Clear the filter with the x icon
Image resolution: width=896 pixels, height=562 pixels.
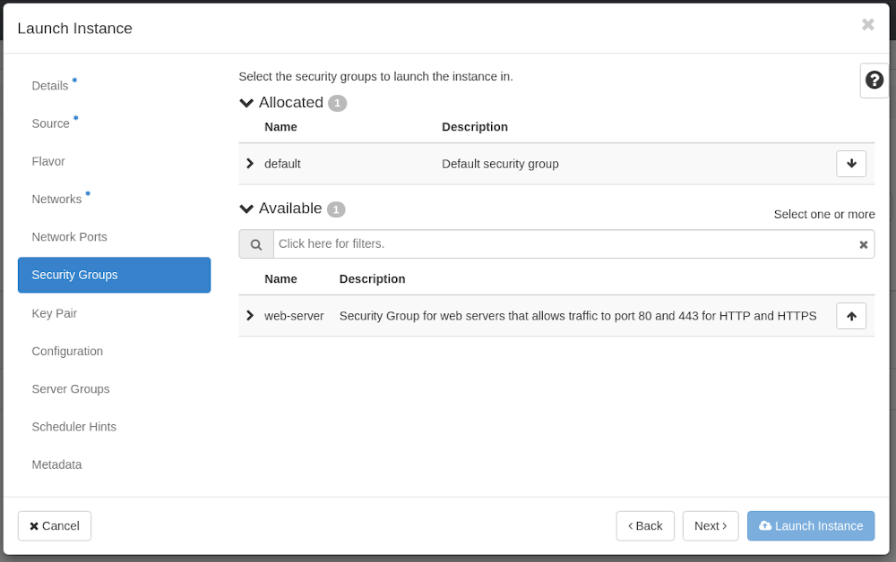tap(864, 245)
